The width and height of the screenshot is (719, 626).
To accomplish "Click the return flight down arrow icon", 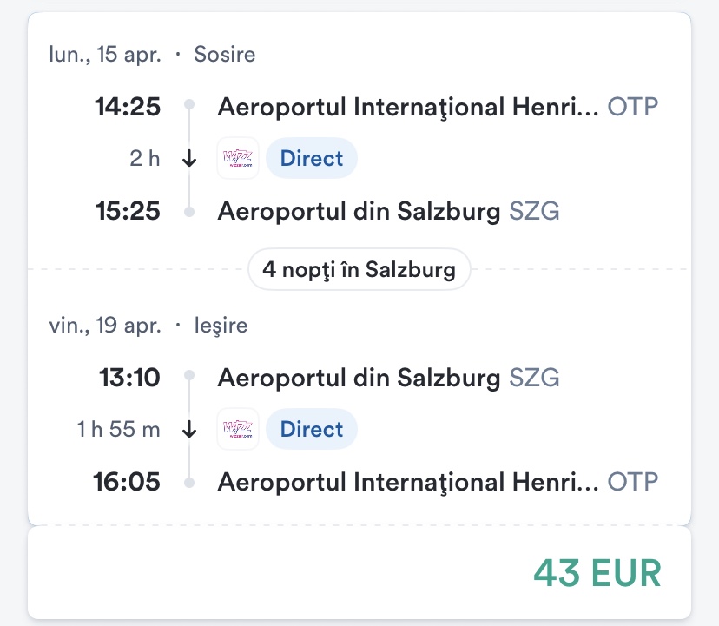I will (x=189, y=429).
